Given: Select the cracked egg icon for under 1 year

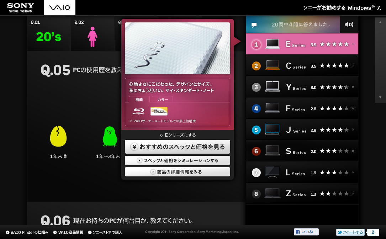Looking at the screenshot, I should [x=58, y=137].
